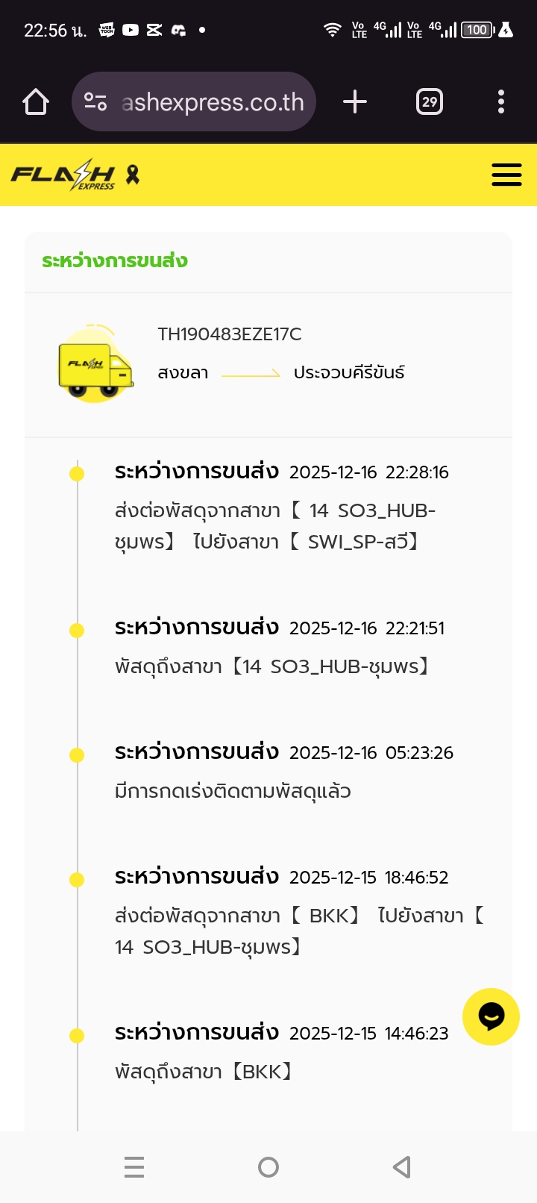Screen dimensions: 537x1203
Task: Open browser three-dot overflow menu
Action: tap(501, 101)
